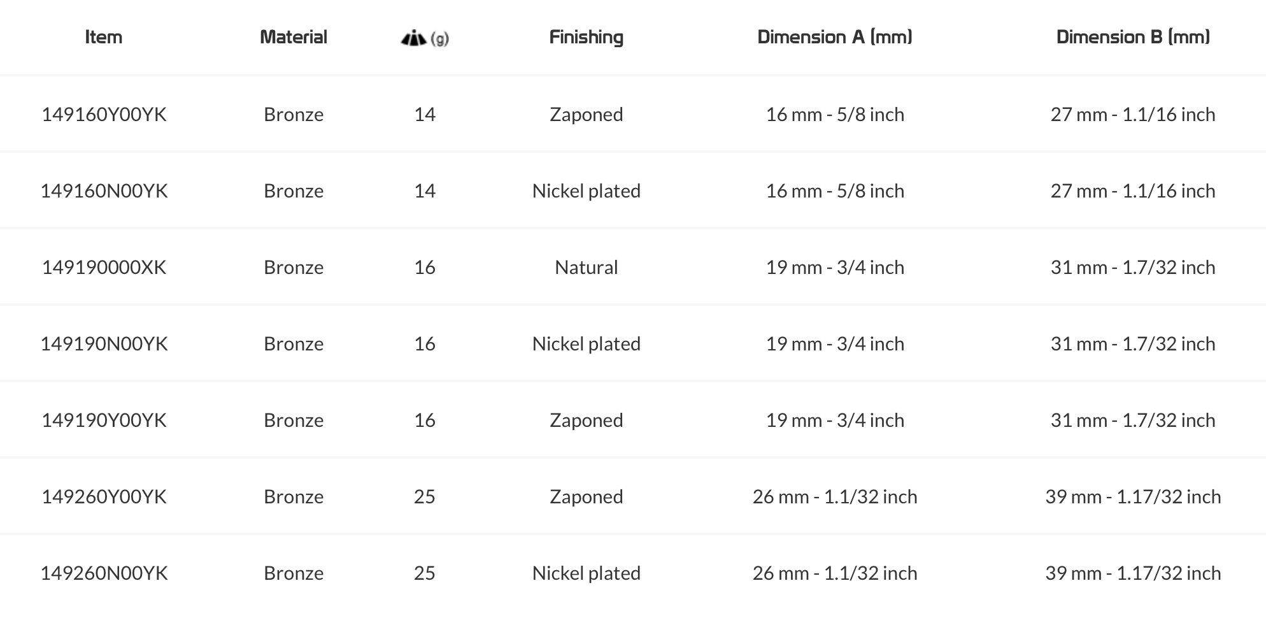
Task: Click the Natural finishing cell
Action: pyautogui.click(x=586, y=268)
